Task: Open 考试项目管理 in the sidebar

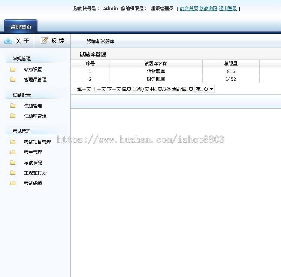Action: (x=37, y=142)
